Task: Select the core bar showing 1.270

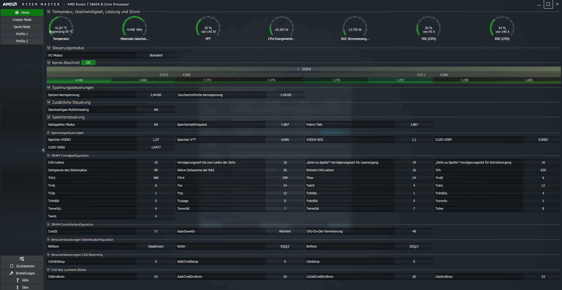Action: click(x=336, y=80)
